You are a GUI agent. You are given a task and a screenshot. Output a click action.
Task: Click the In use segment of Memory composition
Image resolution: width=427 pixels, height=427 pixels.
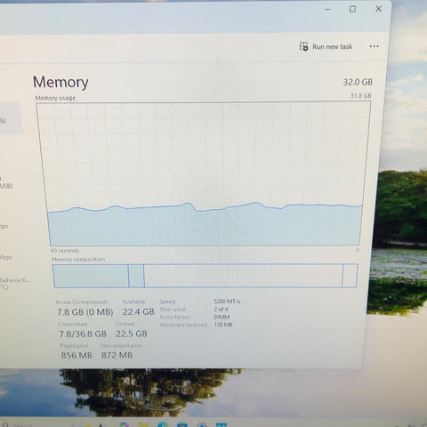91,276
